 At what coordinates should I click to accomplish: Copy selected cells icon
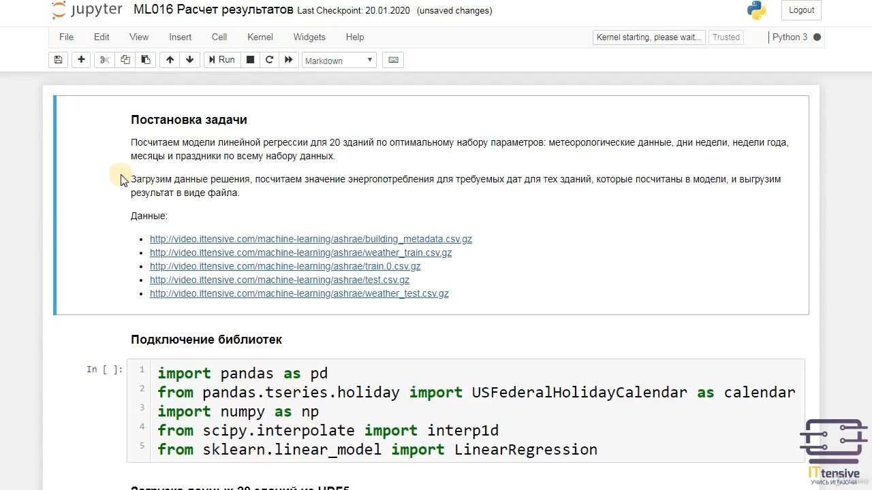[125, 60]
